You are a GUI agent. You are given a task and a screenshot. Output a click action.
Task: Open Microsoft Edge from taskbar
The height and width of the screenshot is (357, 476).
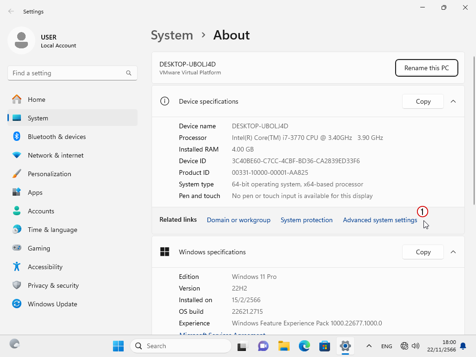click(304, 346)
